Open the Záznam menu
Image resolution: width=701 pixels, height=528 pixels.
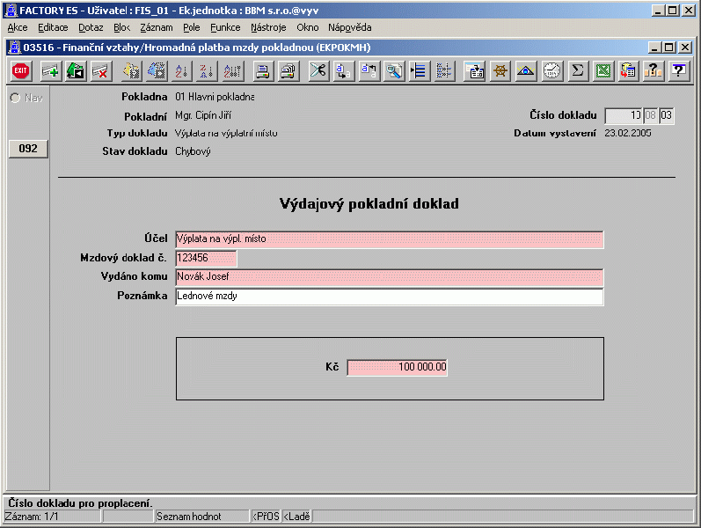coord(156,27)
